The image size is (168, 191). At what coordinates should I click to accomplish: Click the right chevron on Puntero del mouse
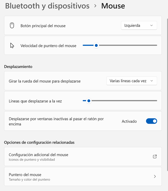coord(155,176)
